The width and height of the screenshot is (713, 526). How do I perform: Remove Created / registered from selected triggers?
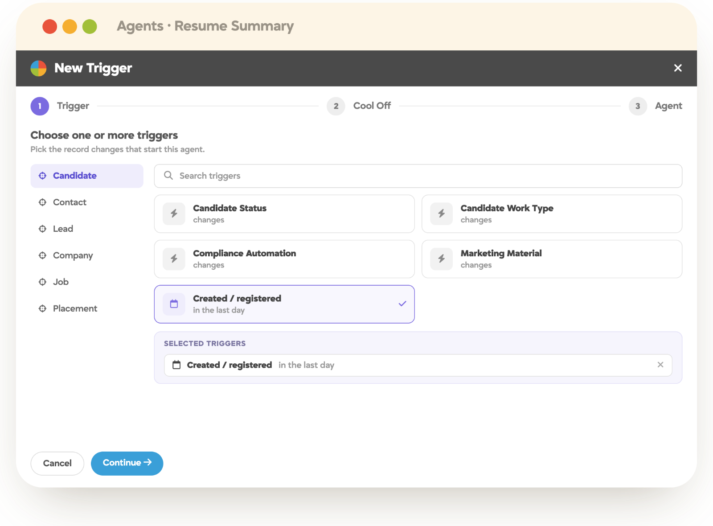[x=660, y=365]
